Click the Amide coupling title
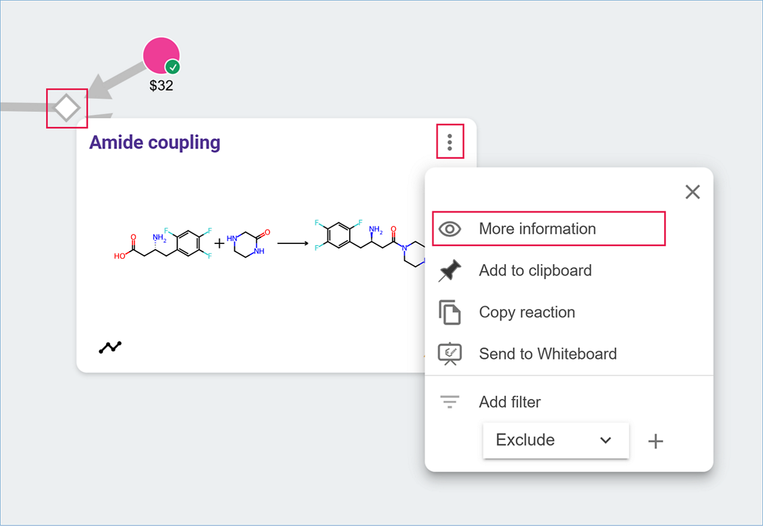 (x=155, y=143)
